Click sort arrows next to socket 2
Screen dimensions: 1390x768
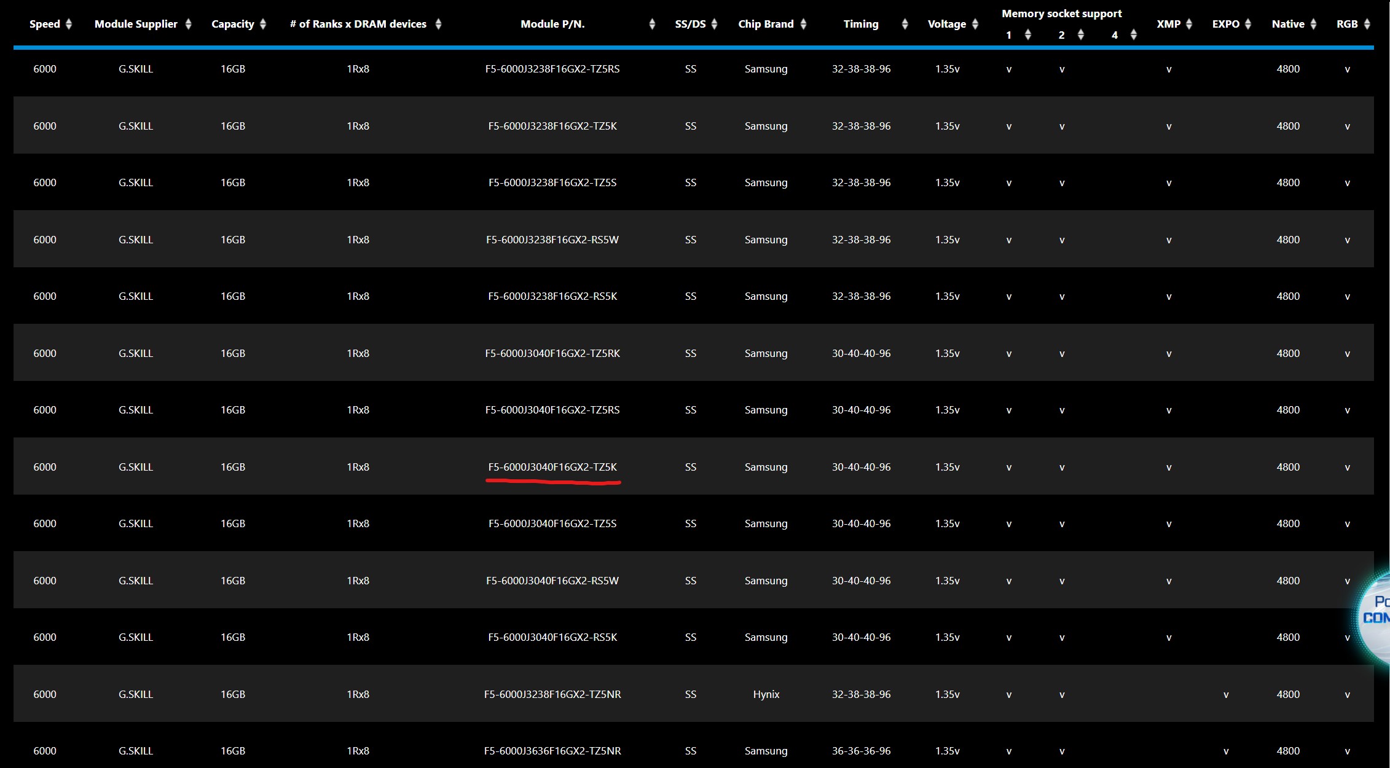tap(1081, 35)
